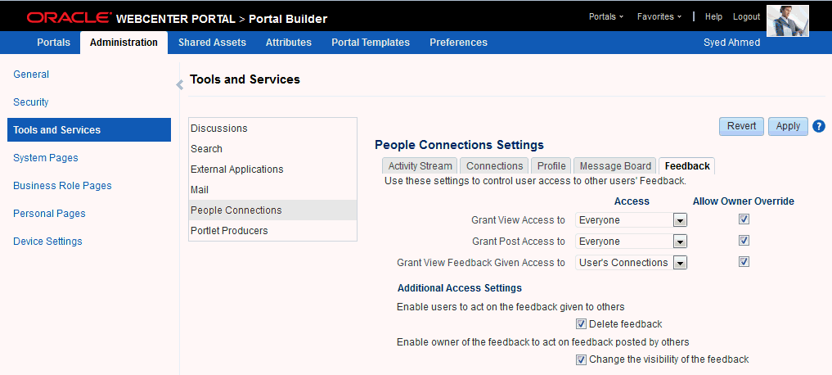Click the user profile photo thumbnail
The width and height of the screenshot is (832, 375).
pos(788,20)
